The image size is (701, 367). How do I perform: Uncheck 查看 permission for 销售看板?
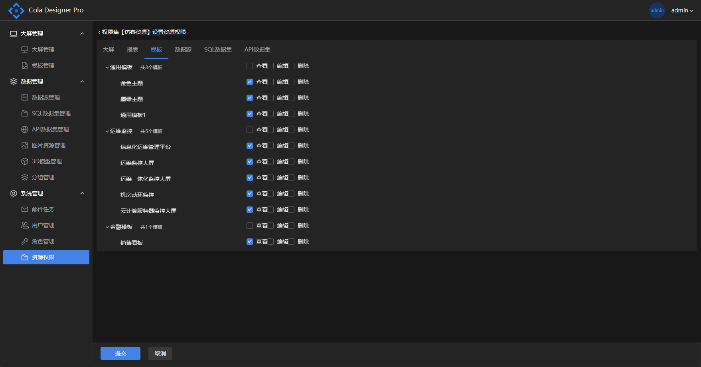point(250,242)
